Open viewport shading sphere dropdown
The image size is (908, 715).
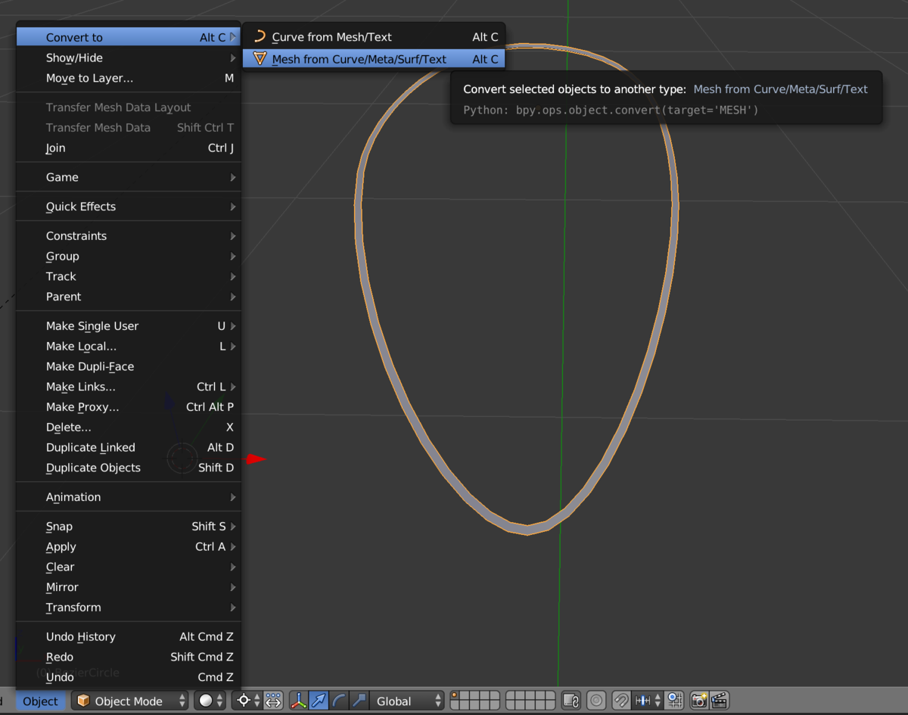click(210, 701)
